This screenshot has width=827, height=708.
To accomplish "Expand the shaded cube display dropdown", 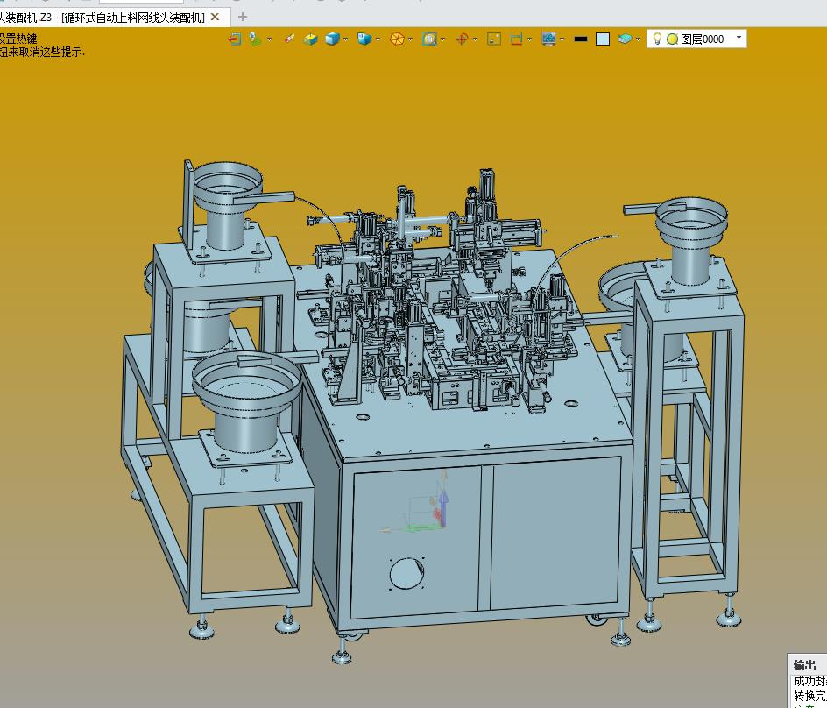I will pos(345,39).
